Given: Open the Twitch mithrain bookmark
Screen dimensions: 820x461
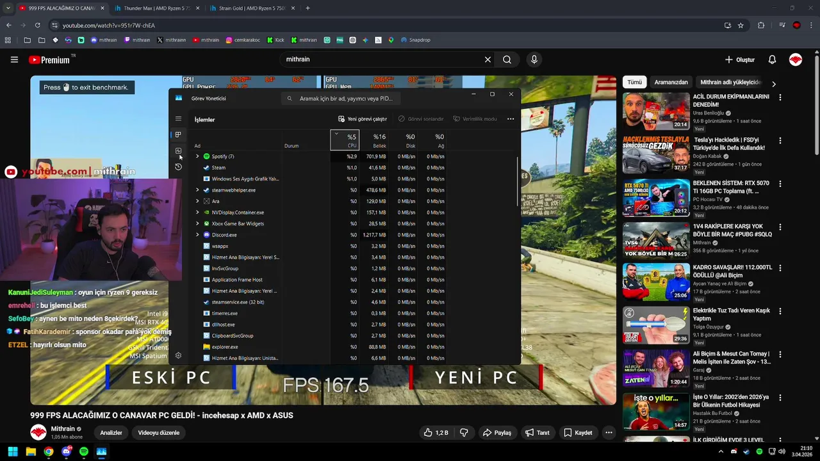Looking at the screenshot, I should pos(137,40).
